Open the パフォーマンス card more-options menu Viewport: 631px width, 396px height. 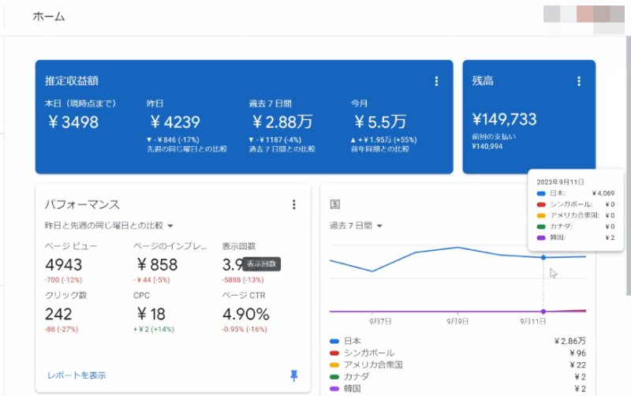[294, 204]
